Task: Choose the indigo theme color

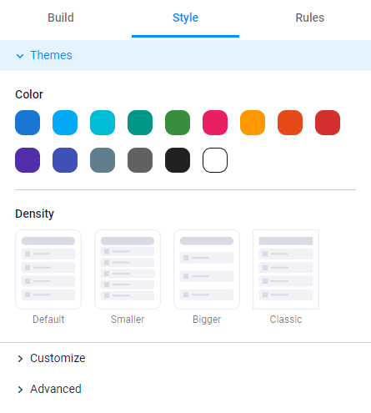Action: (65, 160)
